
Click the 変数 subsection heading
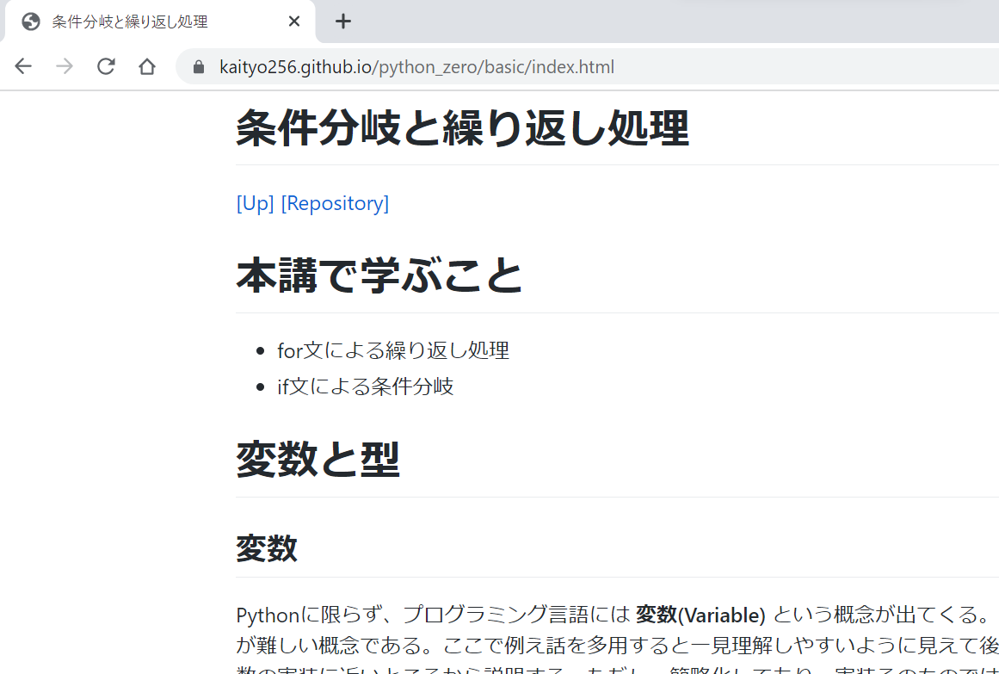click(266, 548)
